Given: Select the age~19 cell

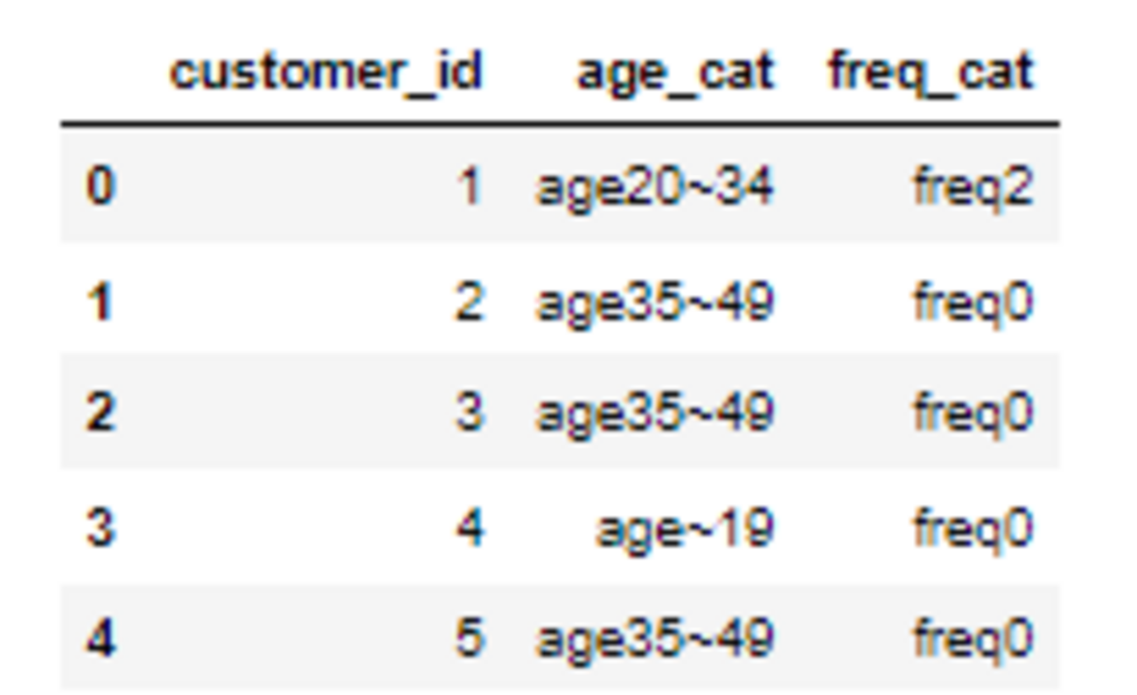Looking at the screenshot, I should coord(684,528).
